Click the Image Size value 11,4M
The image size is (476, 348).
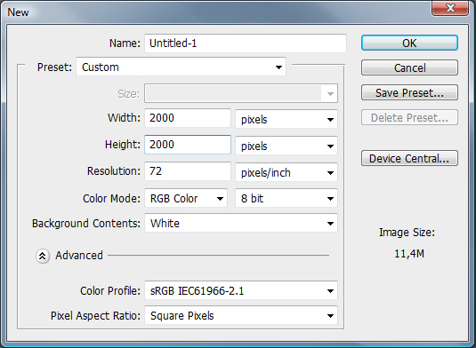tap(409, 253)
